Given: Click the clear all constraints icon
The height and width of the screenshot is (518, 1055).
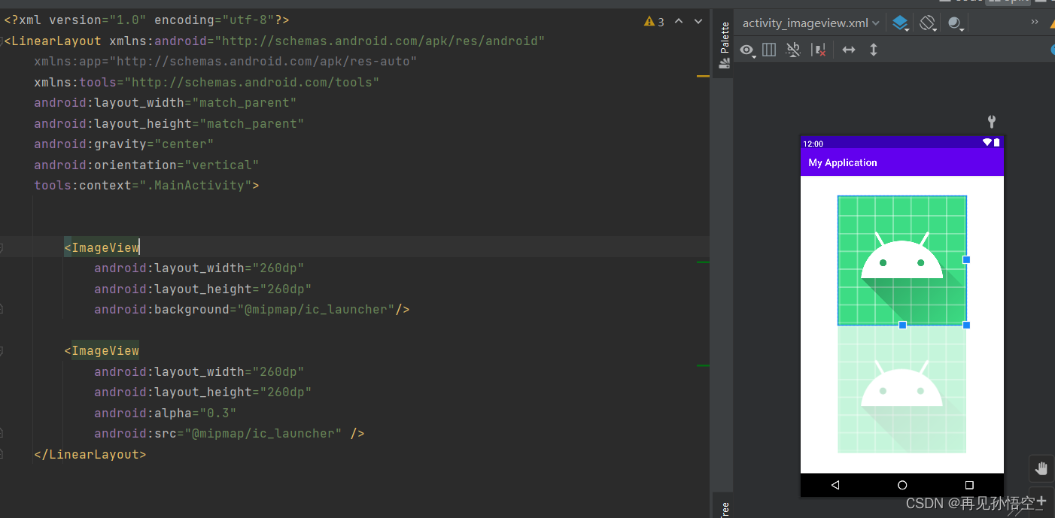Looking at the screenshot, I should pyautogui.click(x=819, y=50).
